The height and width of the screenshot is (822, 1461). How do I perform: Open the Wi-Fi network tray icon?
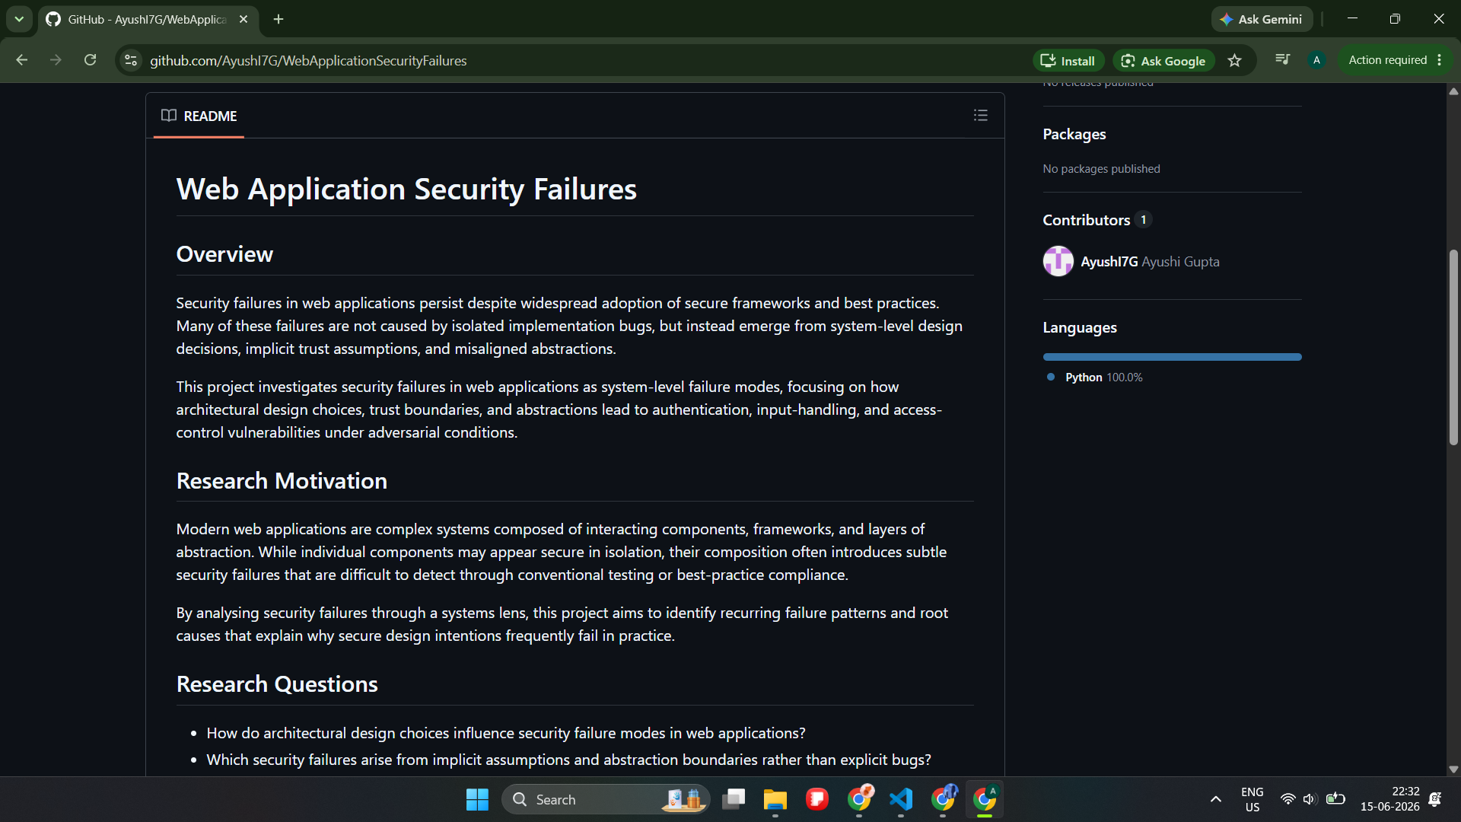coord(1288,799)
